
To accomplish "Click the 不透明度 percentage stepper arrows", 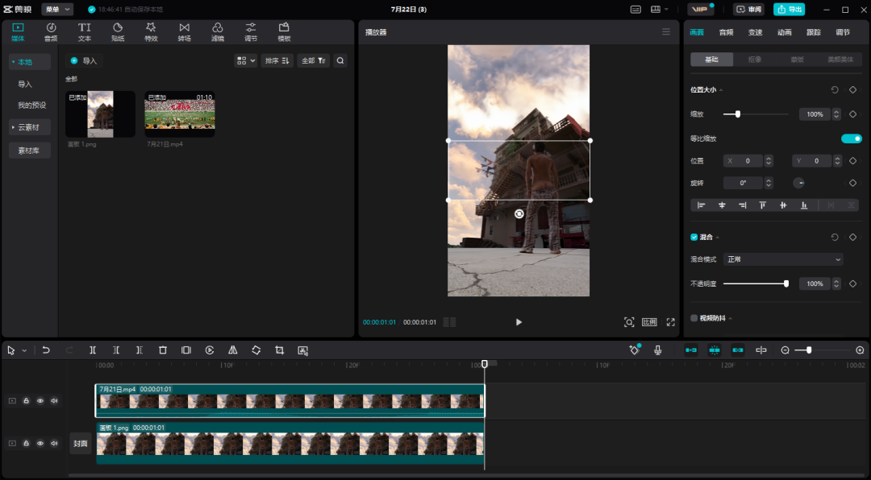I will pyautogui.click(x=836, y=283).
